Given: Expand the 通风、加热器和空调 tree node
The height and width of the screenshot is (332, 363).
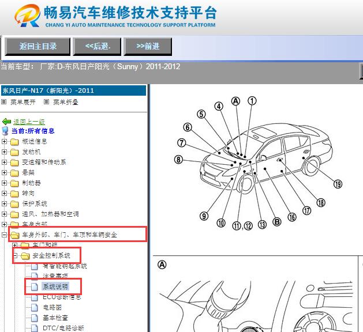Looking at the screenshot, I should pyautogui.click(x=4, y=214).
